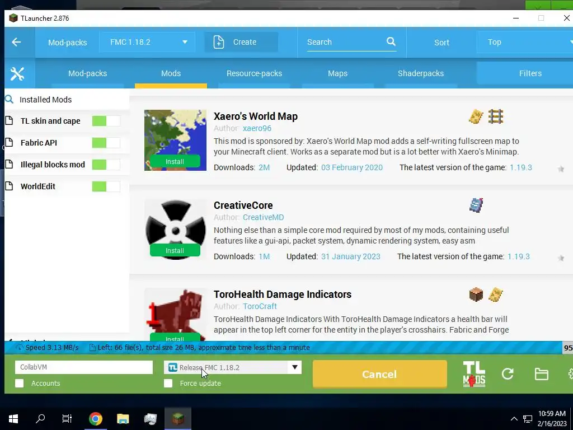Click file icon next to WorldEdit
This screenshot has width=573, height=430.
[9, 186]
